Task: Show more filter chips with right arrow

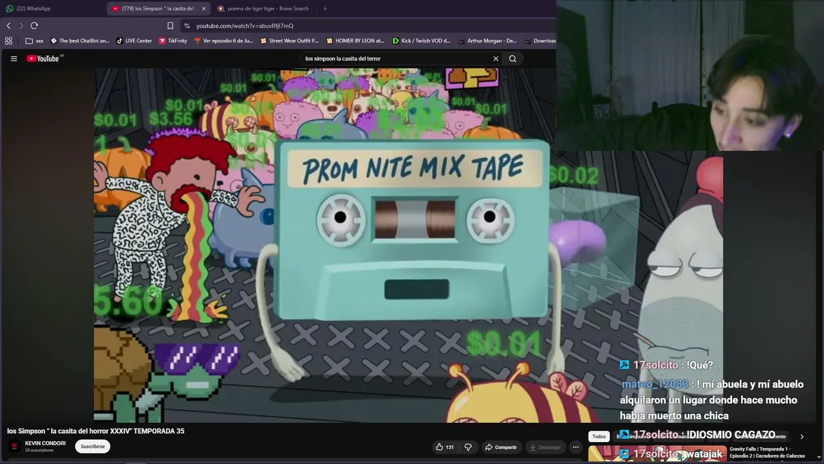Action: [x=801, y=436]
